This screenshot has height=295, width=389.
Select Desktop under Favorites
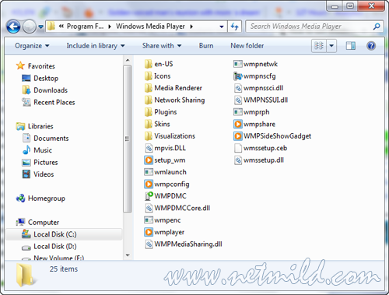[x=40, y=78]
